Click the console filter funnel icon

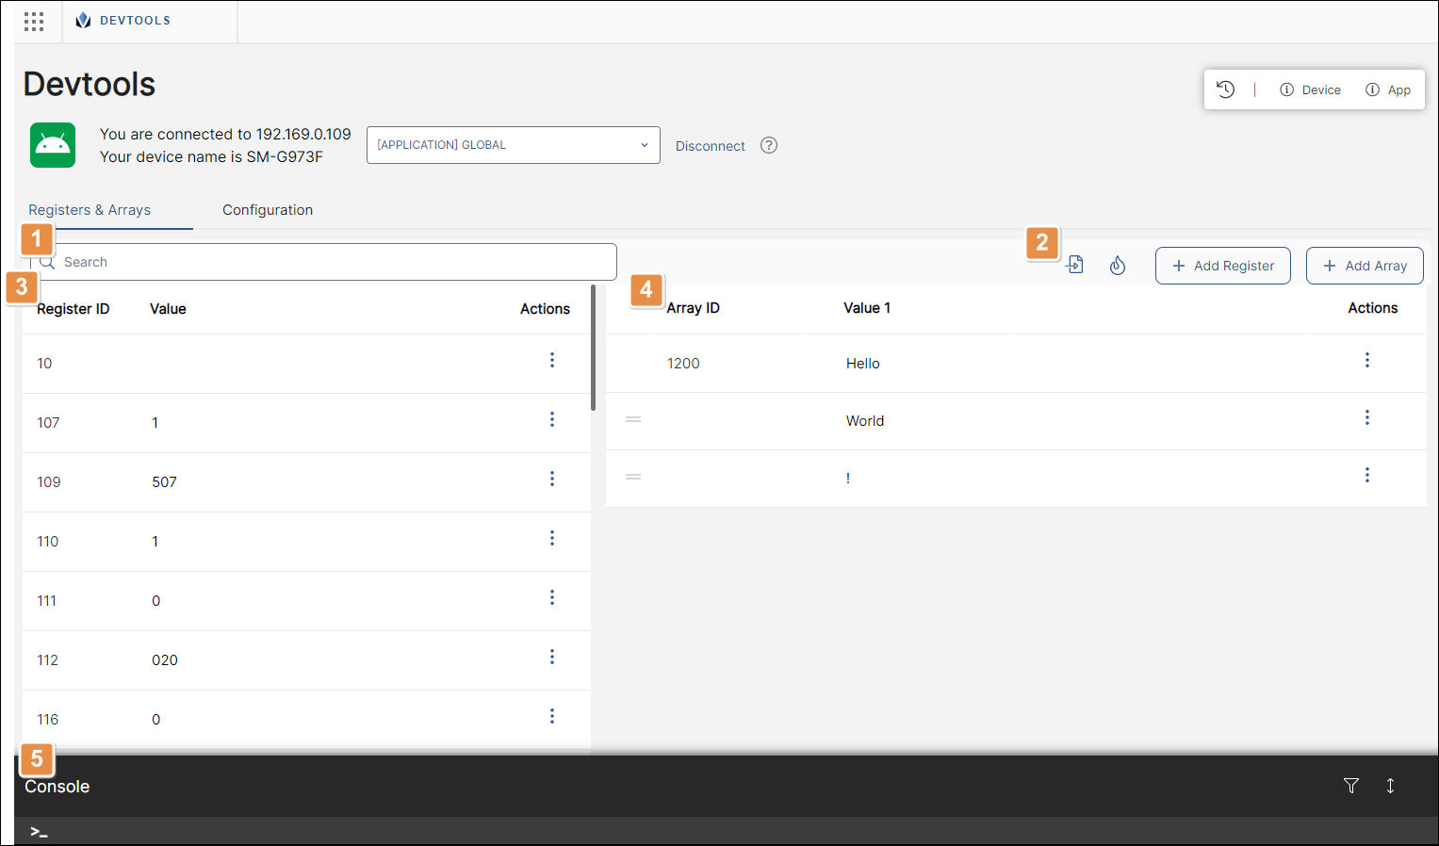(1350, 786)
